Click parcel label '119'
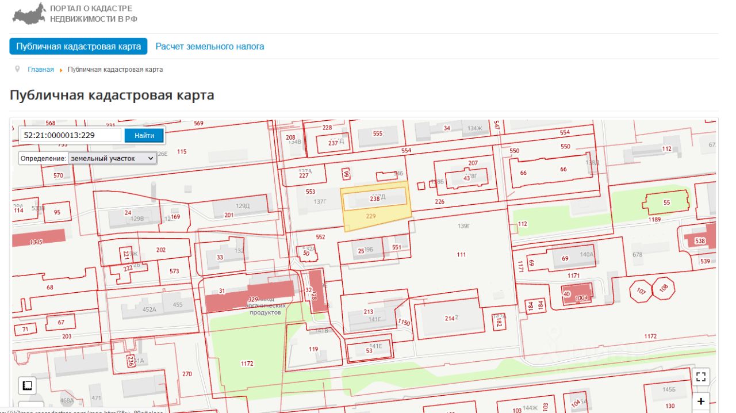This screenshot has height=413, width=736. point(313,349)
